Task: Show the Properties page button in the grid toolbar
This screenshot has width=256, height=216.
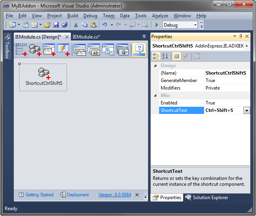Action: [176, 56]
